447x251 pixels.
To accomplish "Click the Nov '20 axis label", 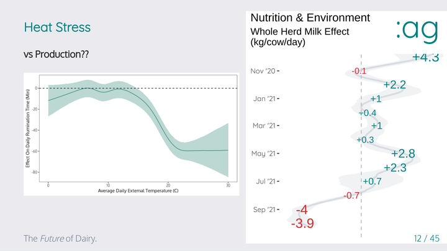I will click(263, 71).
